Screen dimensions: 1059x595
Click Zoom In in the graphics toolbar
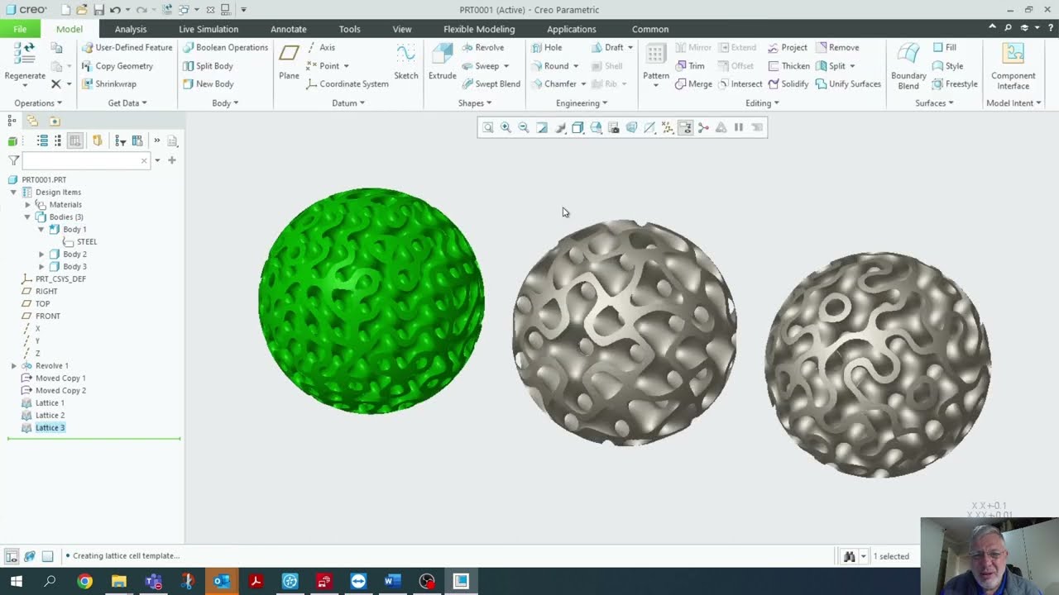point(506,127)
